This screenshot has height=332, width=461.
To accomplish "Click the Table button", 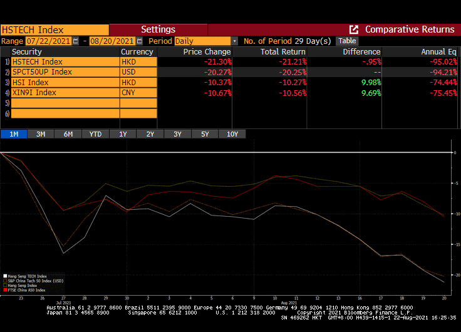I will tap(347, 41).
